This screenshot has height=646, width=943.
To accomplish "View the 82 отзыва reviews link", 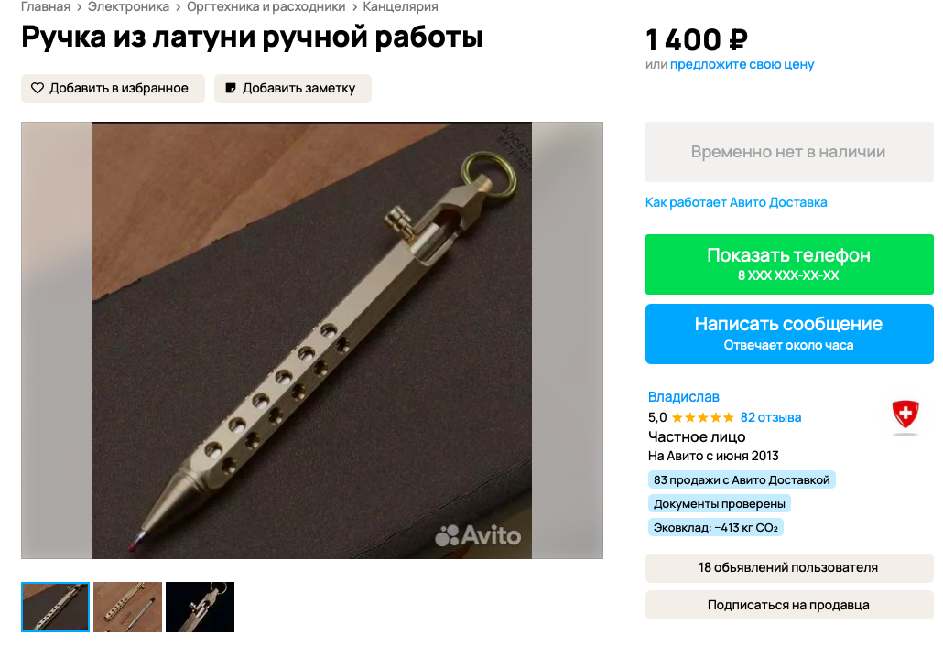I will point(770,417).
